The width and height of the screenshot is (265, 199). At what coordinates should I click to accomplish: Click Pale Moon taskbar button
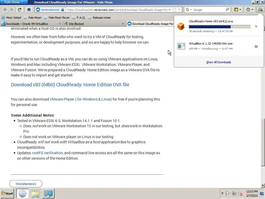23,193
